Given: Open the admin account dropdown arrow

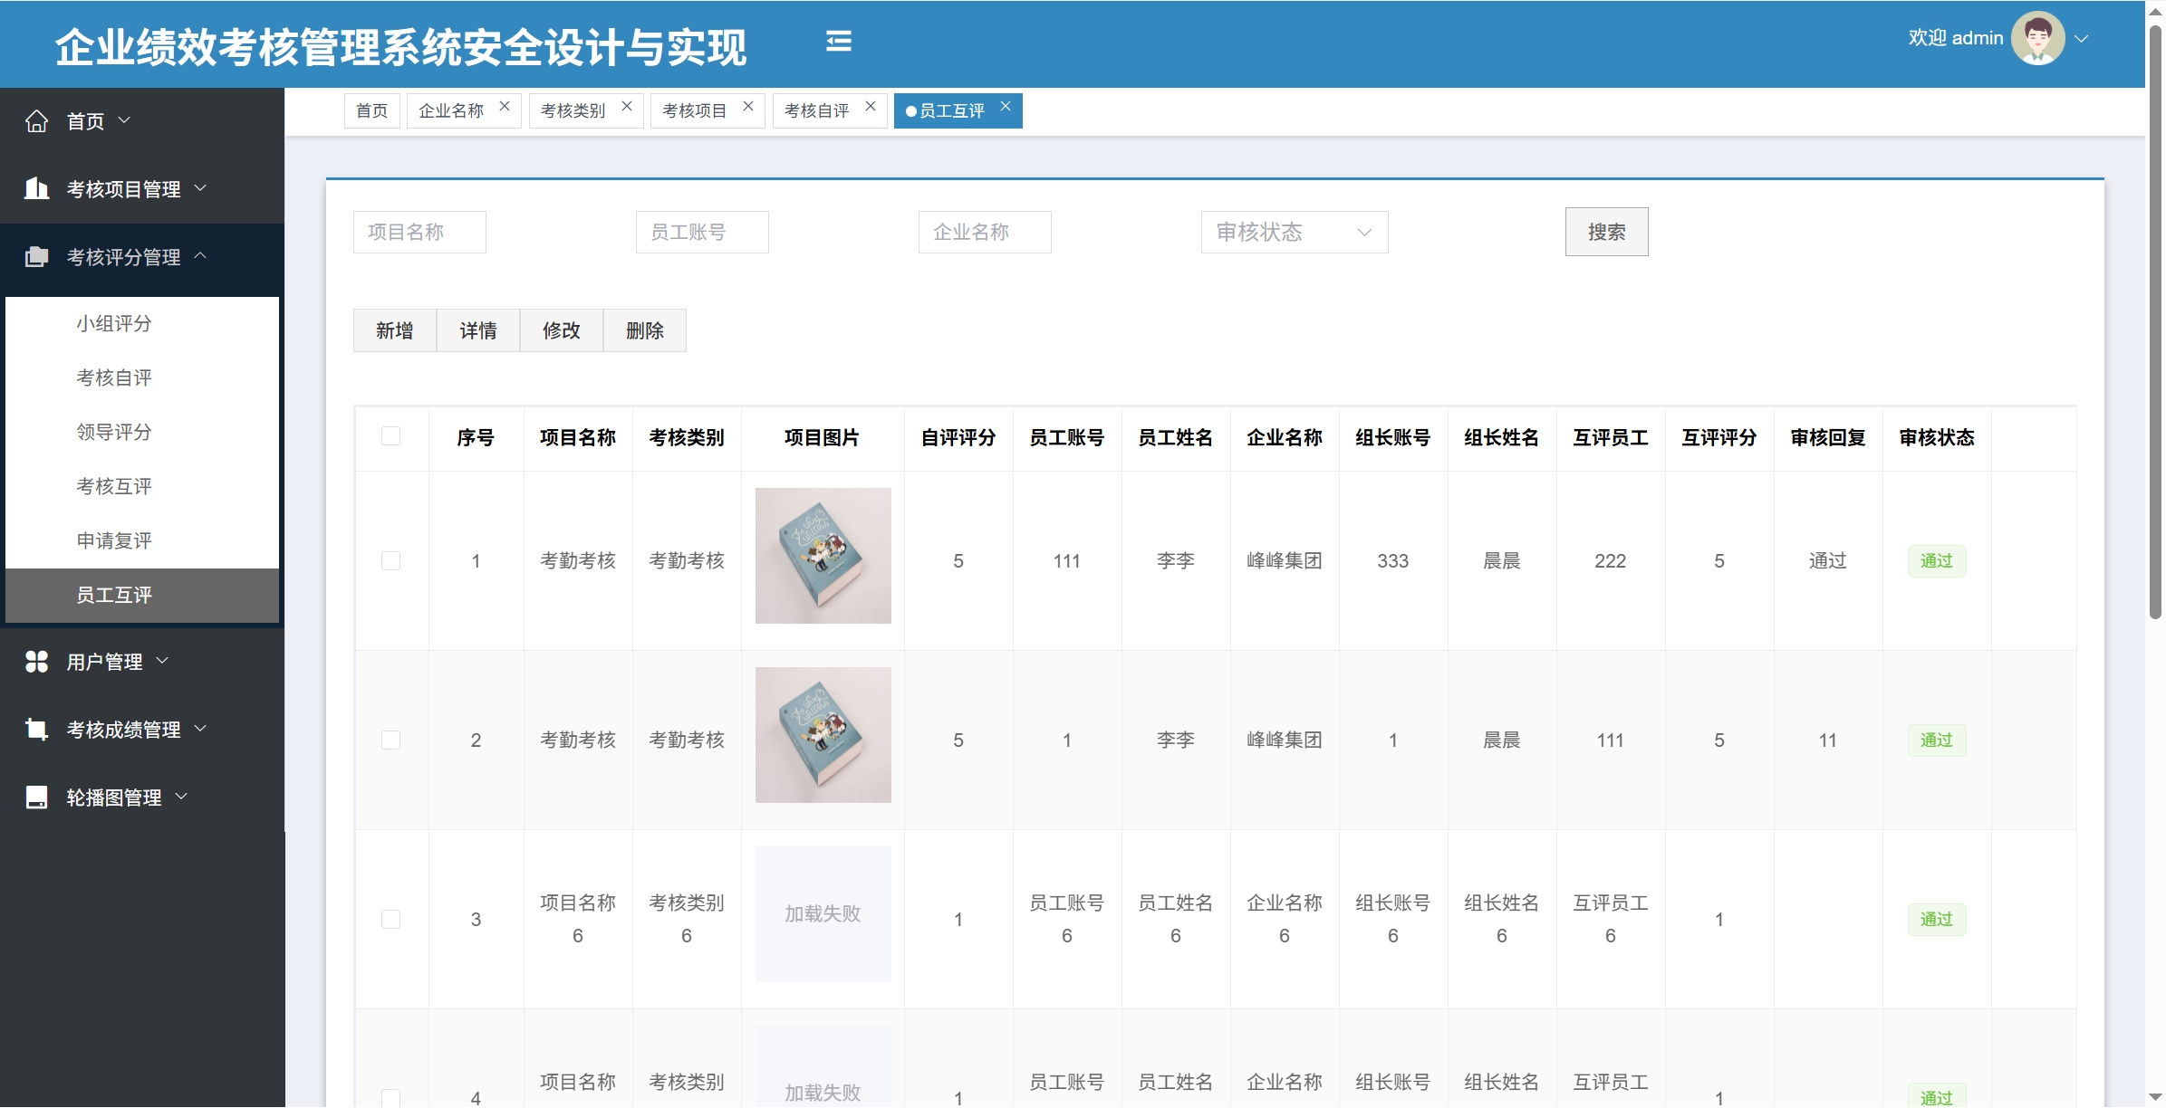Looking at the screenshot, I should (2082, 39).
